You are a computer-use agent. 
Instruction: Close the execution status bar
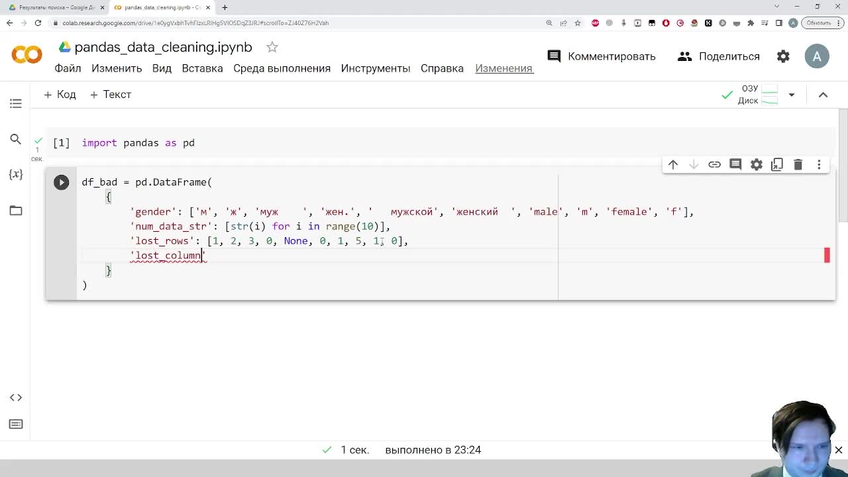[x=838, y=450]
